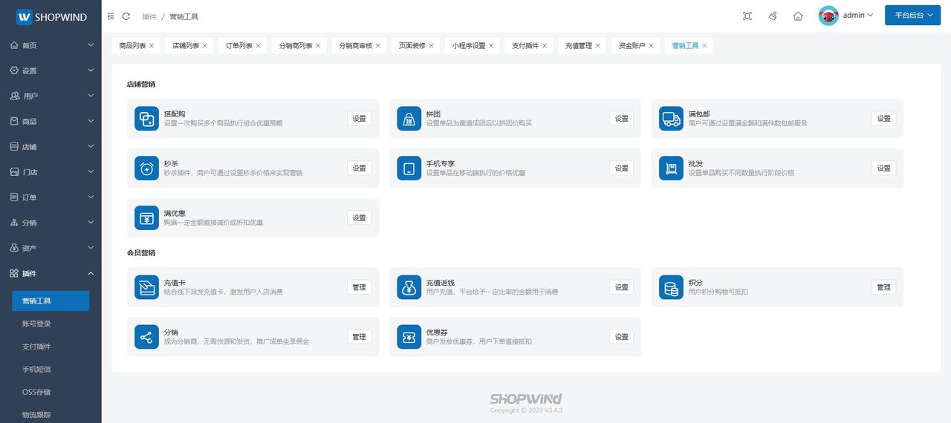951x423 pixels.
Task: Click the 搭配购 plugin icon
Action: 146,119
